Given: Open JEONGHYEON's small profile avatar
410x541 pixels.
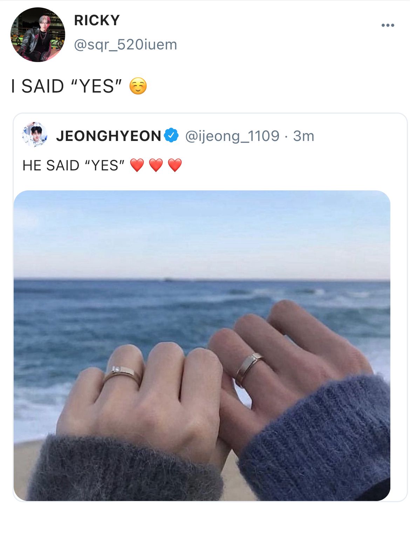Looking at the screenshot, I should pos(35,134).
